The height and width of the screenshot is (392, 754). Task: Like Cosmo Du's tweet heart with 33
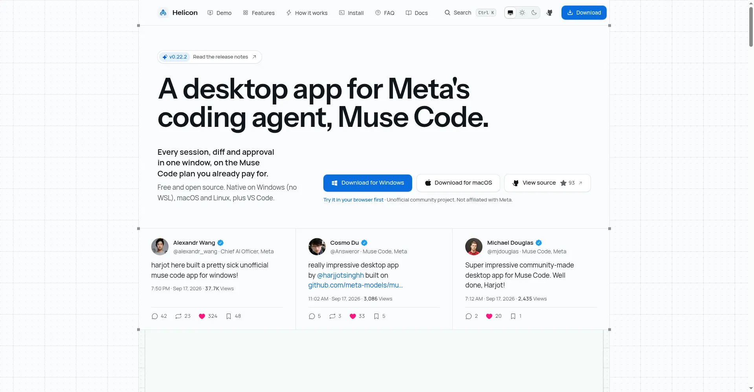coord(353,316)
